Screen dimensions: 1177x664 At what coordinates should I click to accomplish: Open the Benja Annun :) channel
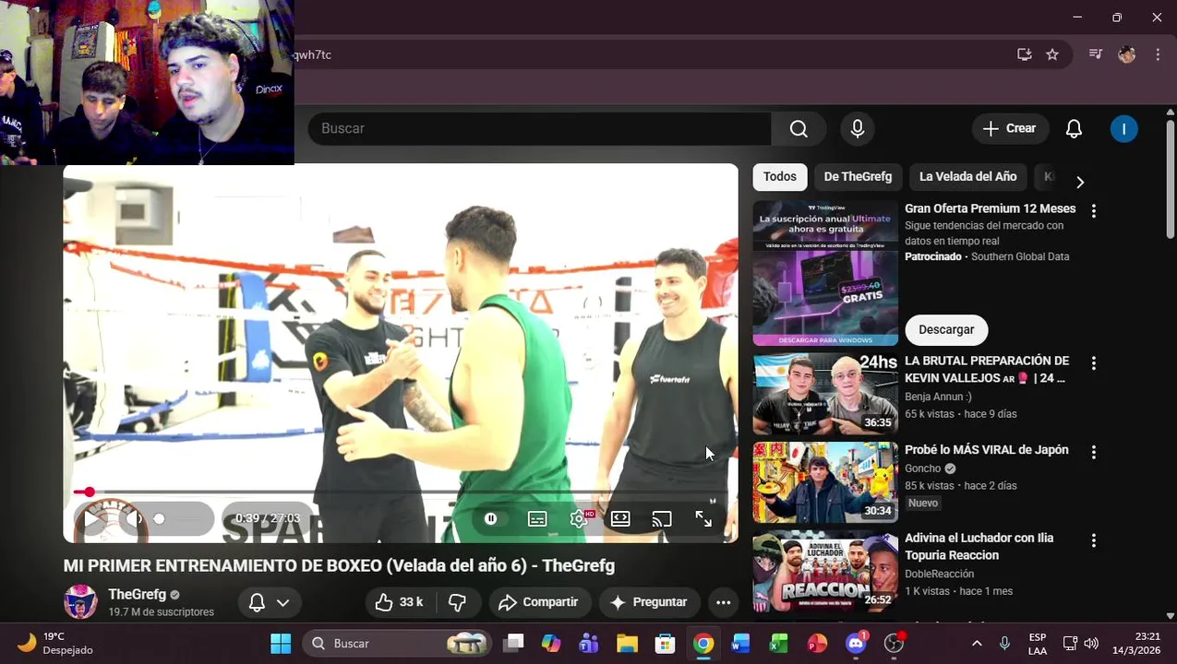pos(938,397)
